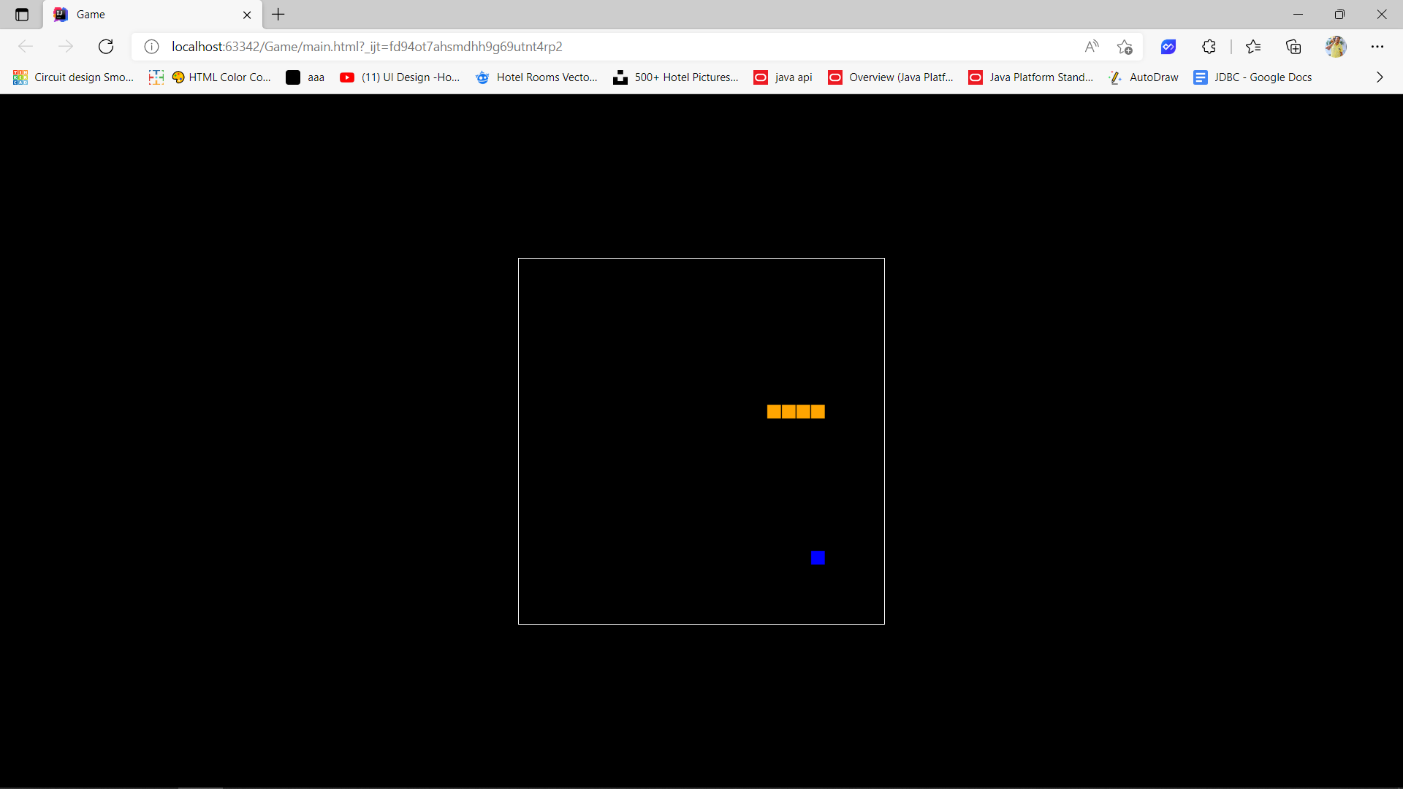Open Circuit design Smo... bookmark

[74, 77]
